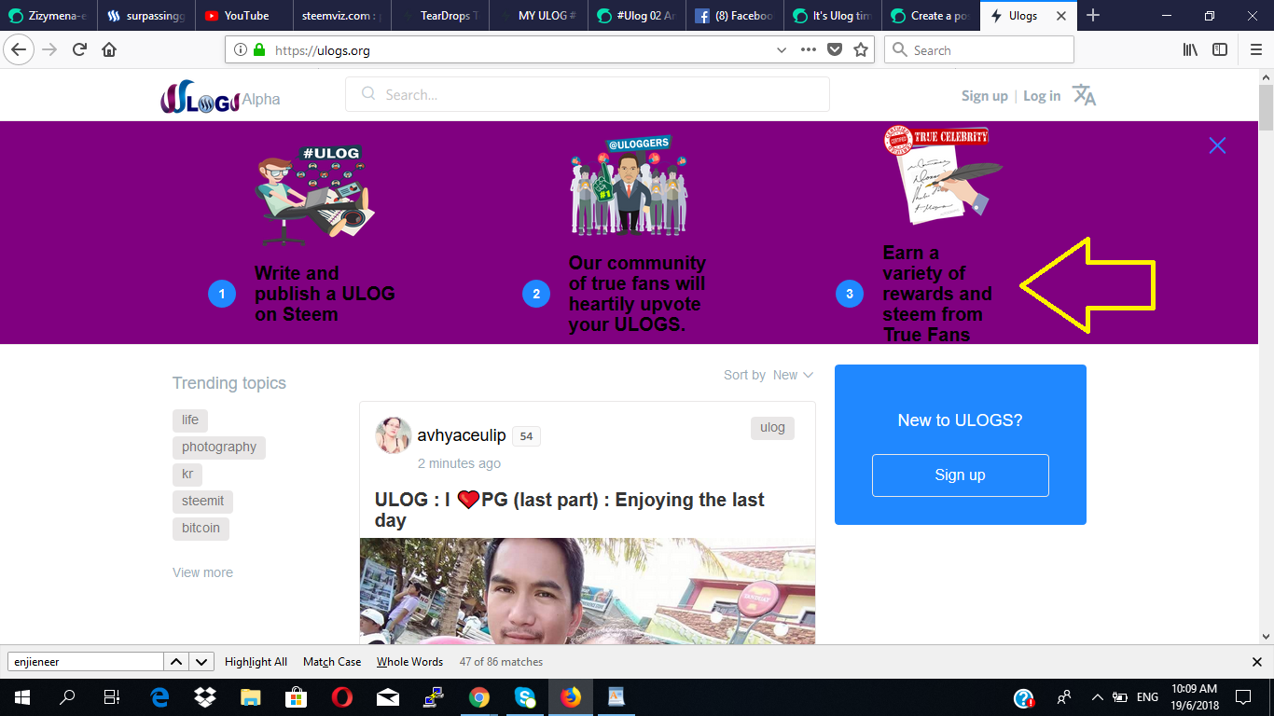Switch to the YouTube tab

click(244, 16)
